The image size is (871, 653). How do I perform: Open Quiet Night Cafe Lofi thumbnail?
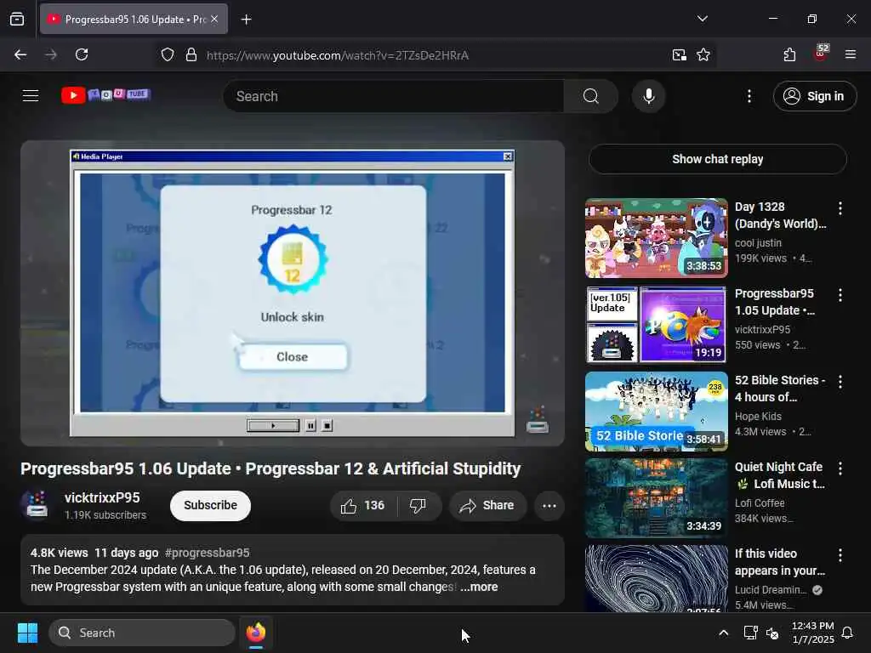[656, 497]
